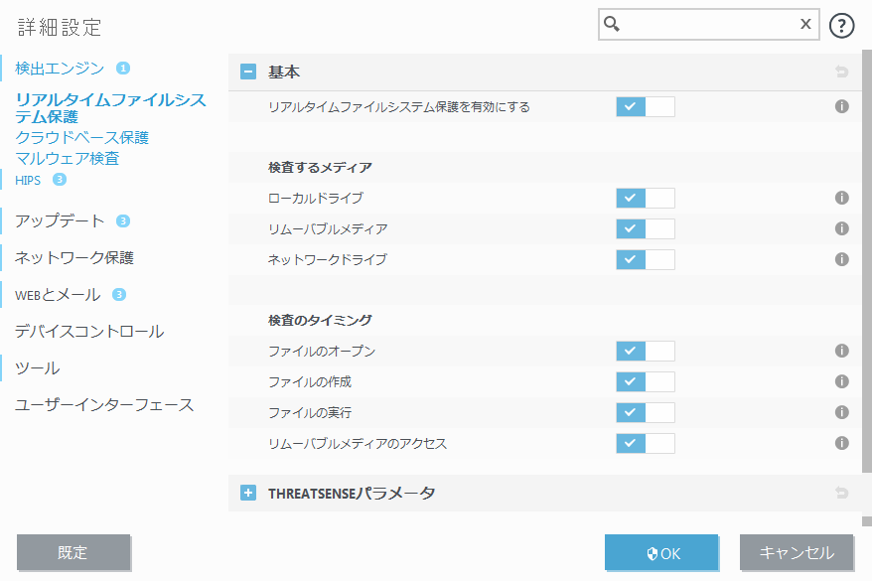View info icon beside リムーバブルメディア
The width and height of the screenshot is (872, 581).
tap(841, 228)
